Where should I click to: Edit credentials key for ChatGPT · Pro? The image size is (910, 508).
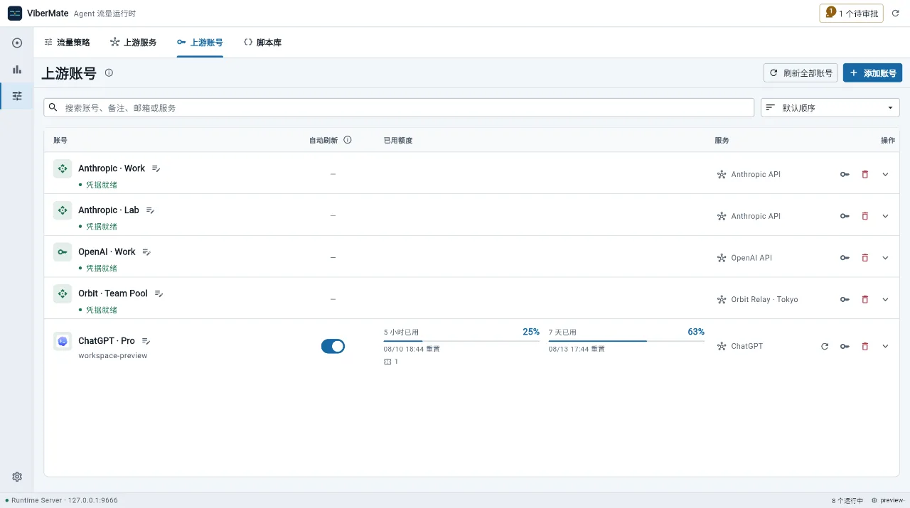(x=845, y=346)
